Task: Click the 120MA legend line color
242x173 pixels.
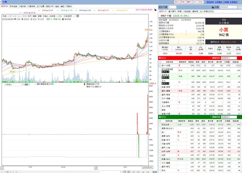Action: coord(113,10)
